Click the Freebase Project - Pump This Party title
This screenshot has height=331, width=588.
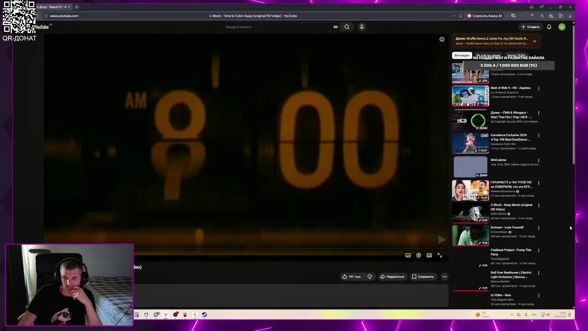511,252
